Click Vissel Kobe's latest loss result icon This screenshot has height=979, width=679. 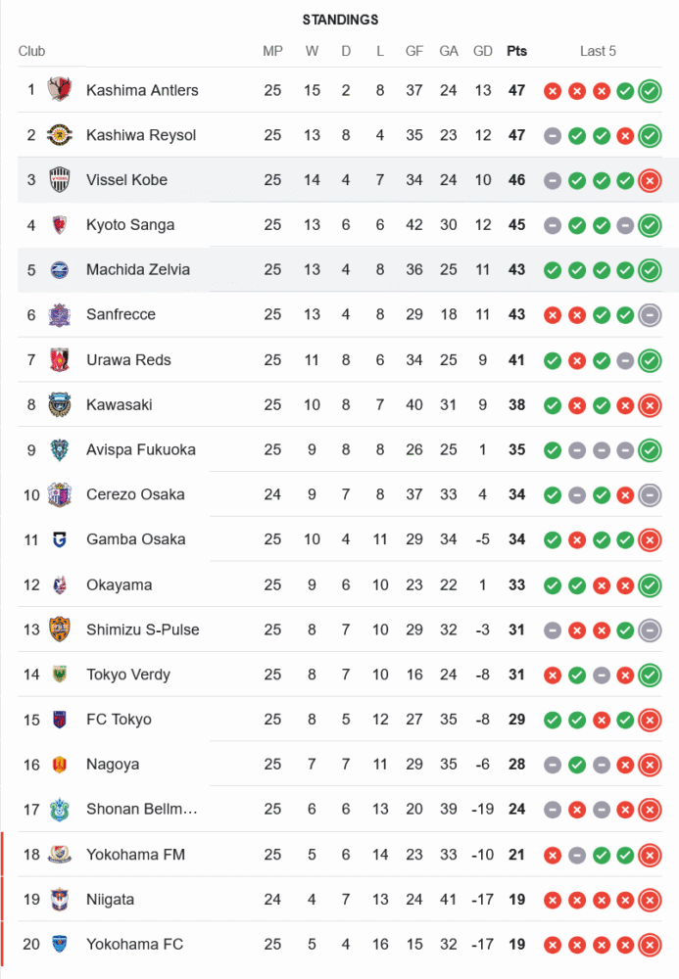click(x=650, y=181)
